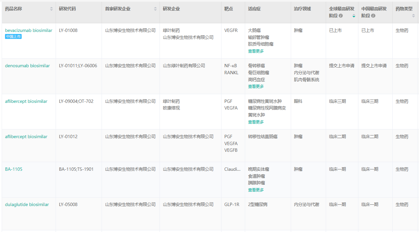This screenshot has width=419, height=232.
Task: Click the 靶点 column header
Action: coord(228,9)
